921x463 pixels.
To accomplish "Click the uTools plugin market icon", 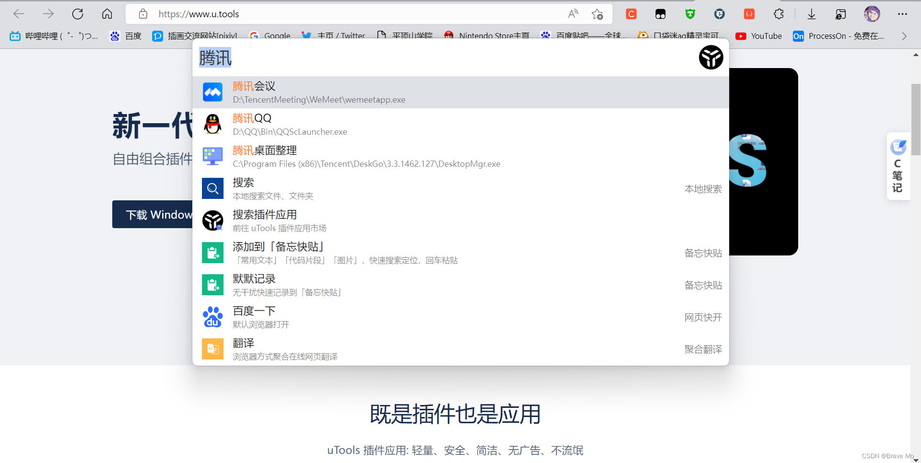I will (x=213, y=220).
